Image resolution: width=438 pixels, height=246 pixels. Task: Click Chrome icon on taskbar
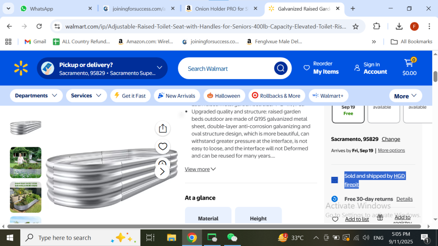point(192,237)
